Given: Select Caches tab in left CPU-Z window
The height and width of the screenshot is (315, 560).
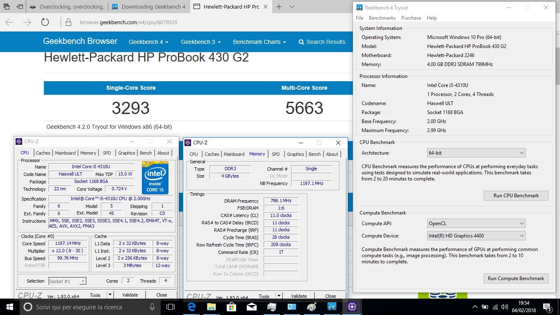Looking at the screenshot, I should (43, 153).
